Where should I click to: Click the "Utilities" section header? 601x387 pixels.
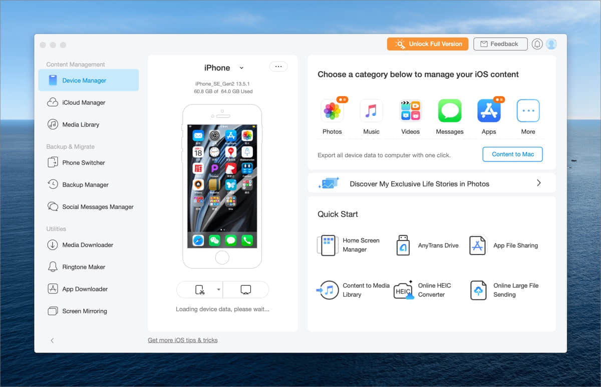click(56, 228)
